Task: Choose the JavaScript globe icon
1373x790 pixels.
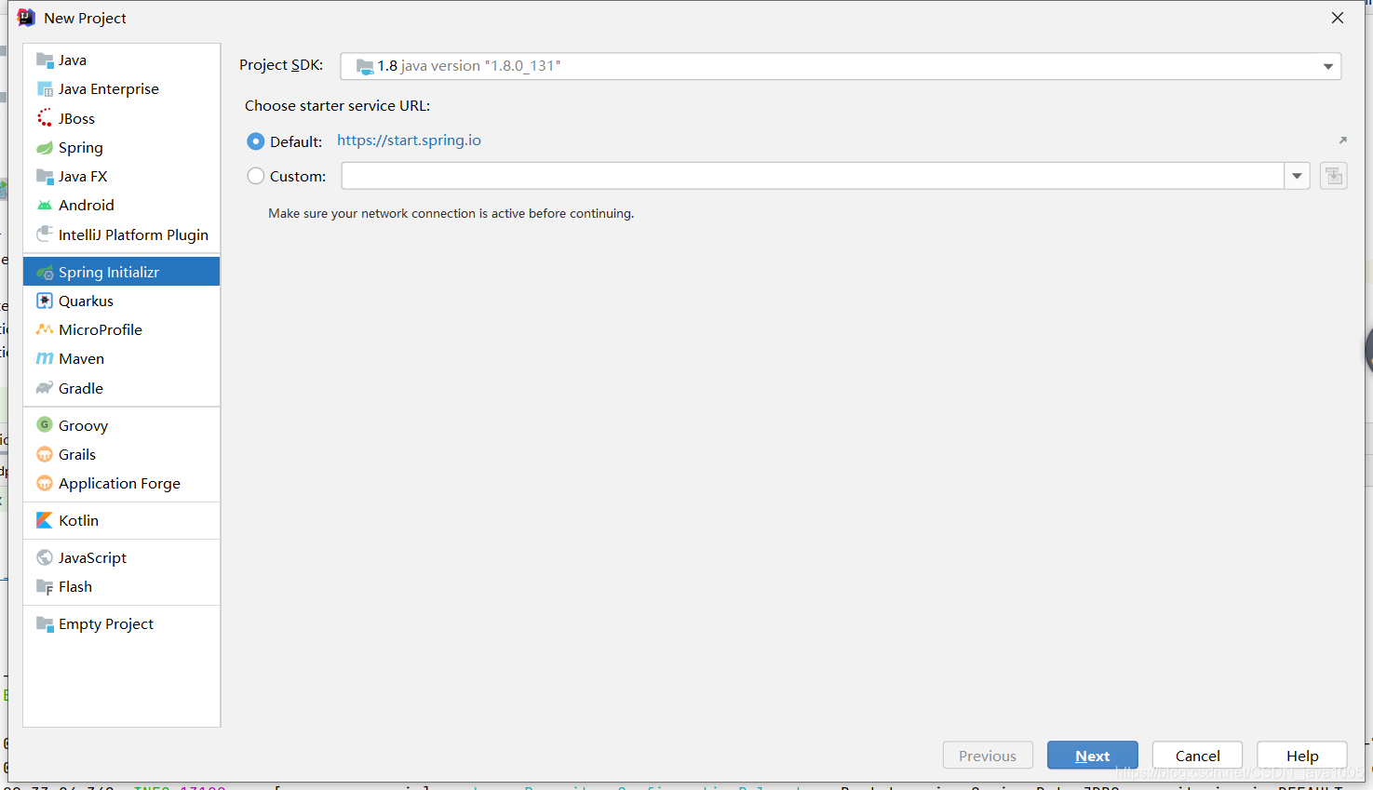Action: point(44,557)
